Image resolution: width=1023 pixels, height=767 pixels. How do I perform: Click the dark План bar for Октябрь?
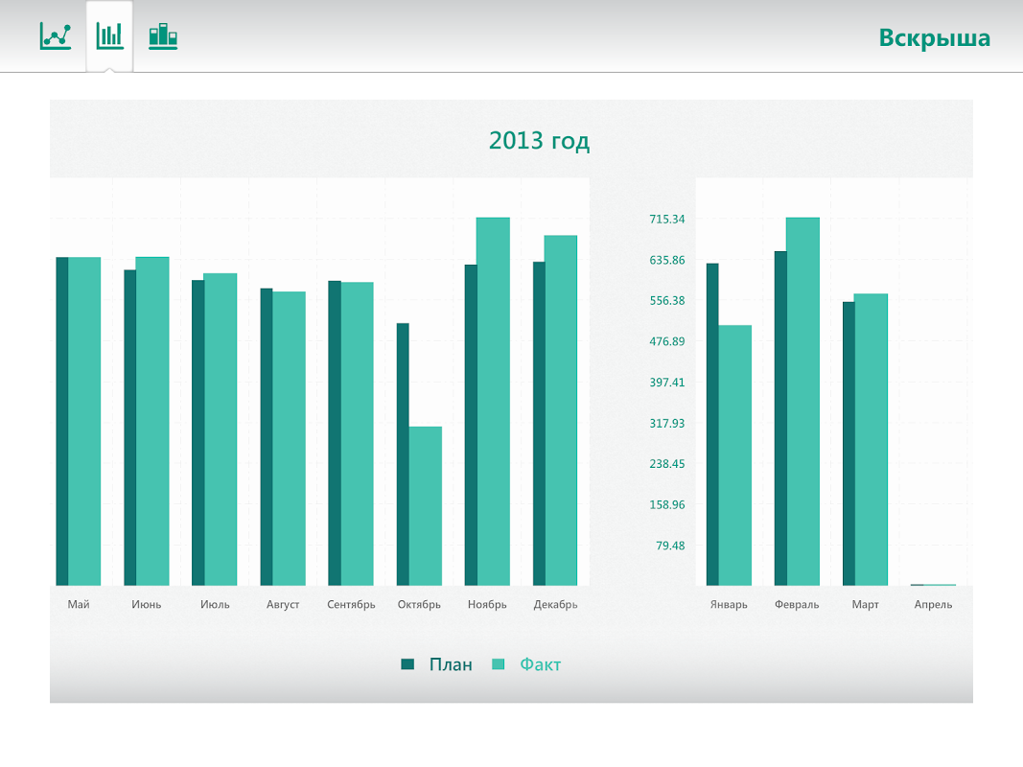click(x=403, y=454)
